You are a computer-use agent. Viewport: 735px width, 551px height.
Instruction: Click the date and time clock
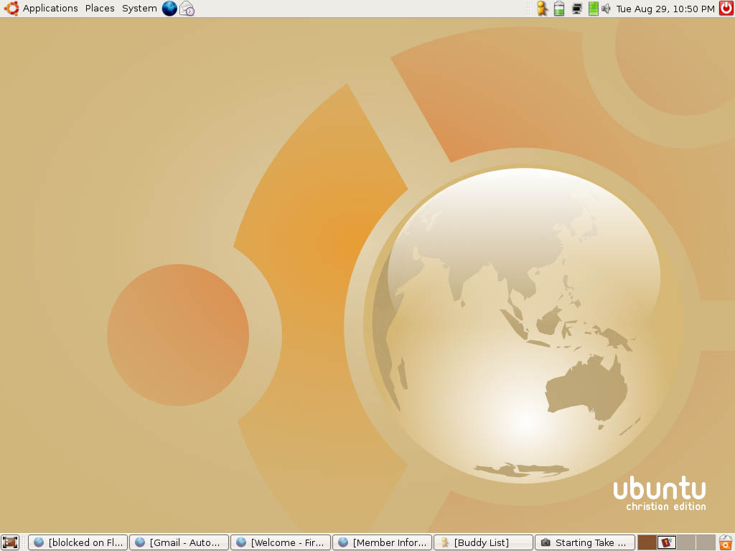pyautogui.click(x=665, y=9)
